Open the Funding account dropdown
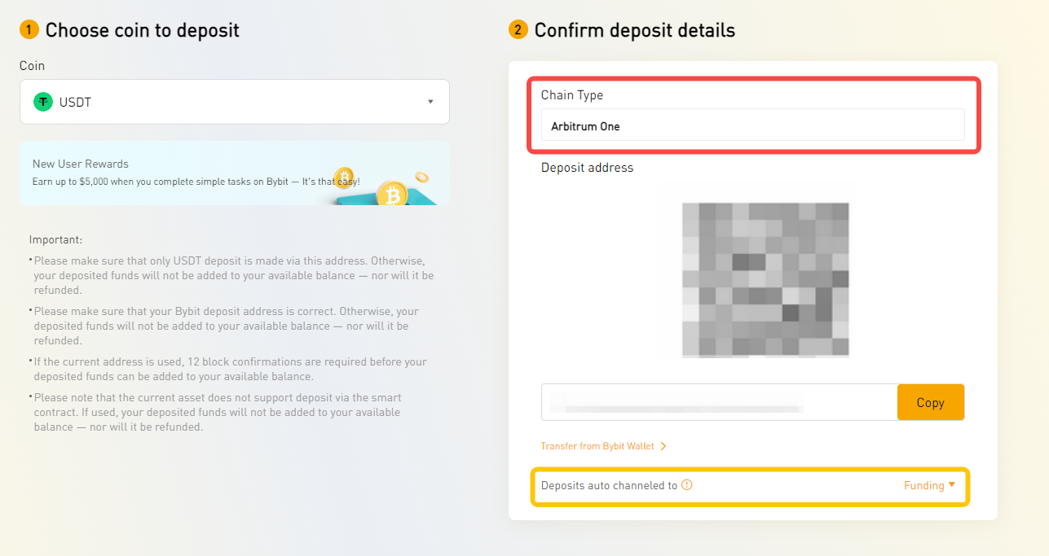This screenshot has width=1049, height=556. [x=929, y=485]
